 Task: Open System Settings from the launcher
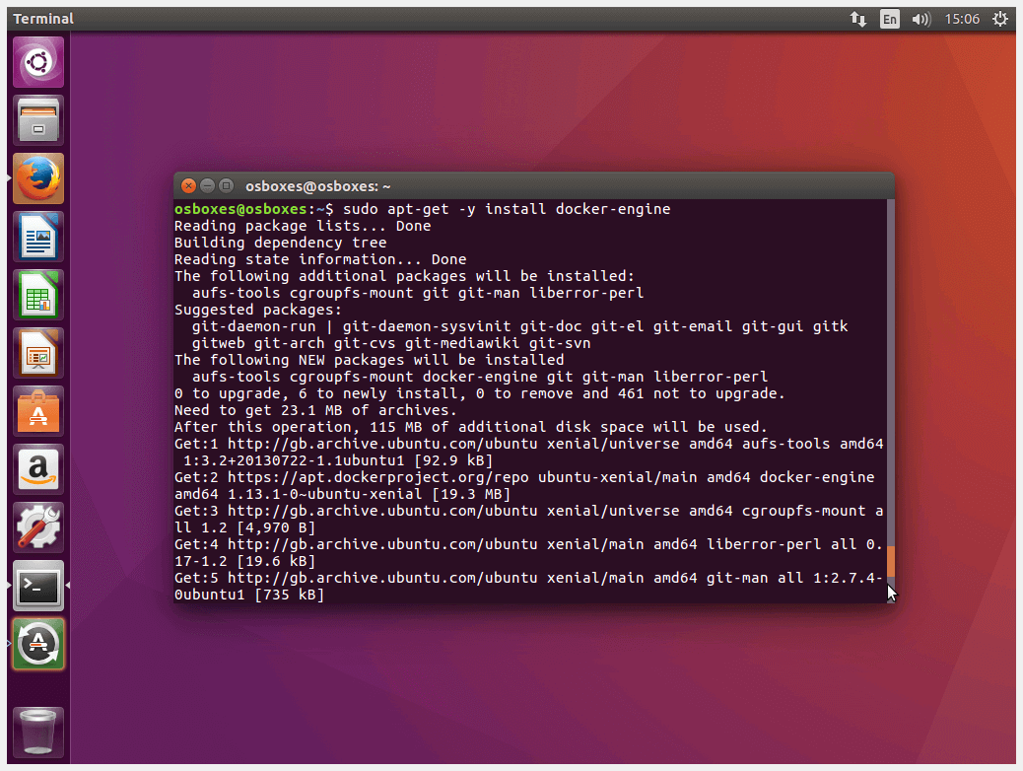tap(38, 527)
